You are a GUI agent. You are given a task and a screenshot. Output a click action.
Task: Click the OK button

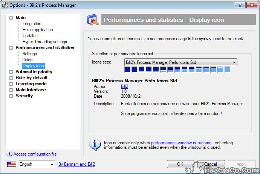180,164
